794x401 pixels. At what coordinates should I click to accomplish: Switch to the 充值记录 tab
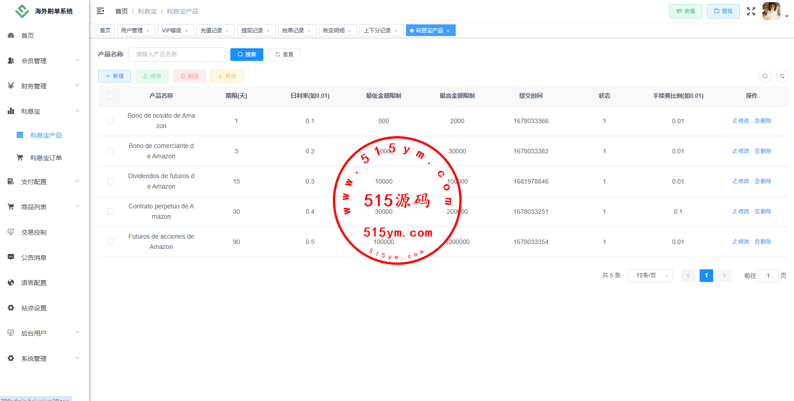pyautogui.click(x=211, y=31)
